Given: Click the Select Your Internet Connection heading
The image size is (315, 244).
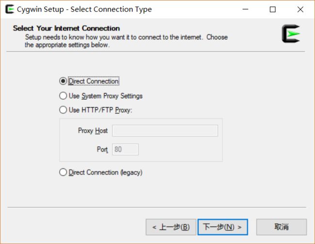Looking at the screenshot, I should point(66,28).
